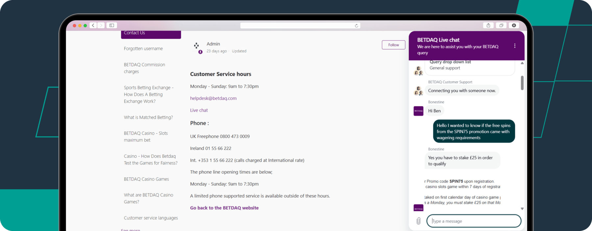592x231 pixels.
Task: Click the Admin author name
Action: pyautogui.click(x=213, y=44)
